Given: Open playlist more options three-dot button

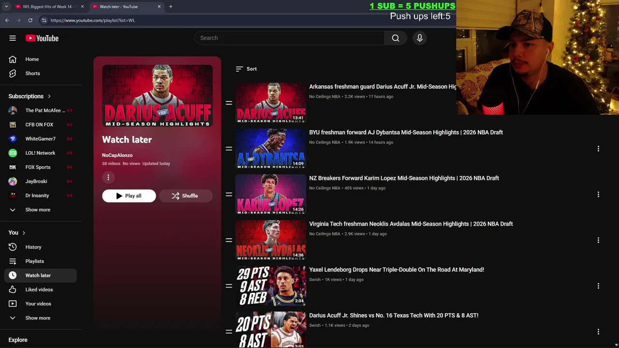Looking at the screenshot, I should coord(108,177).
